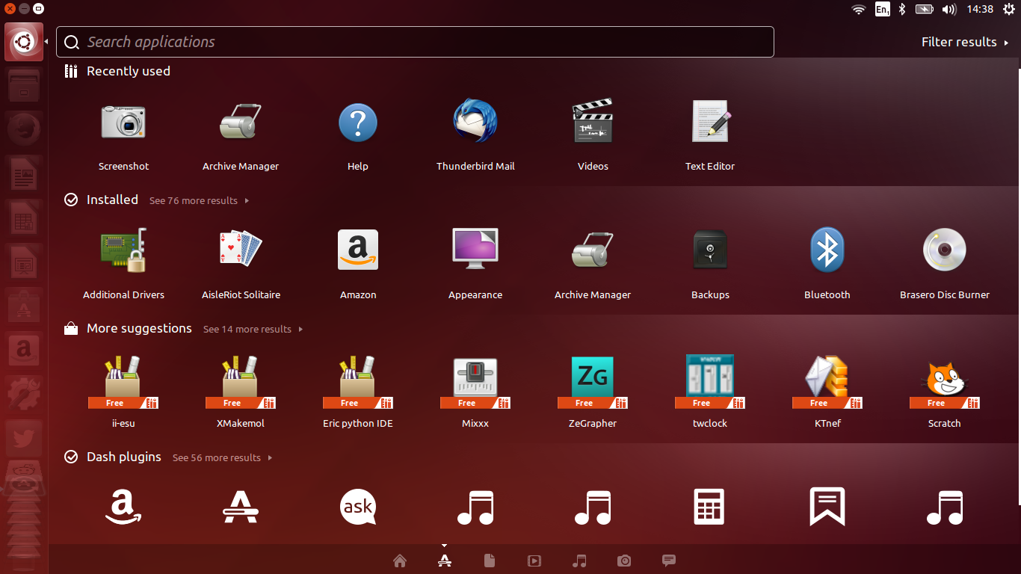Open the 'En' keyboard layout indicator
The width and height of the screenshot is (1021, 574).
pos(883,9)
